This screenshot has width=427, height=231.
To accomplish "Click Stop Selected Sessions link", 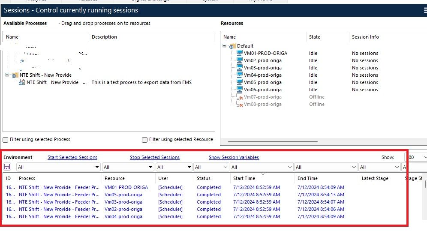I will (155, 157).
